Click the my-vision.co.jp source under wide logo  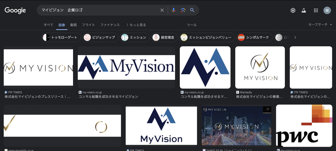[x=92, y=92]
